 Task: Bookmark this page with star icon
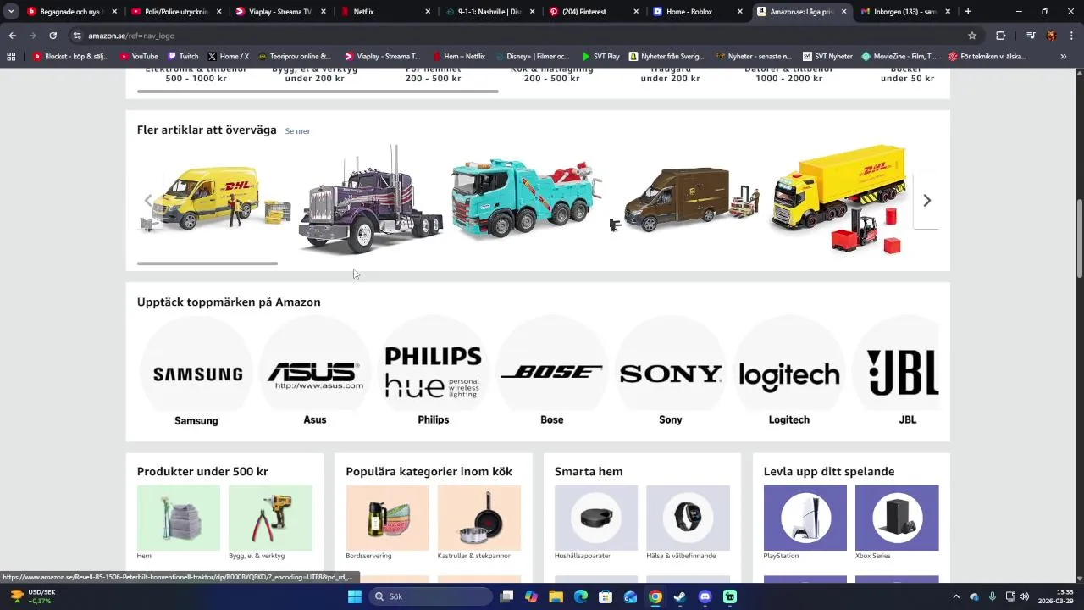[972, 36]
